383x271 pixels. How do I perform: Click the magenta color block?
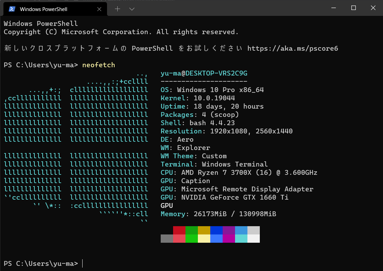tap(229, 239)
